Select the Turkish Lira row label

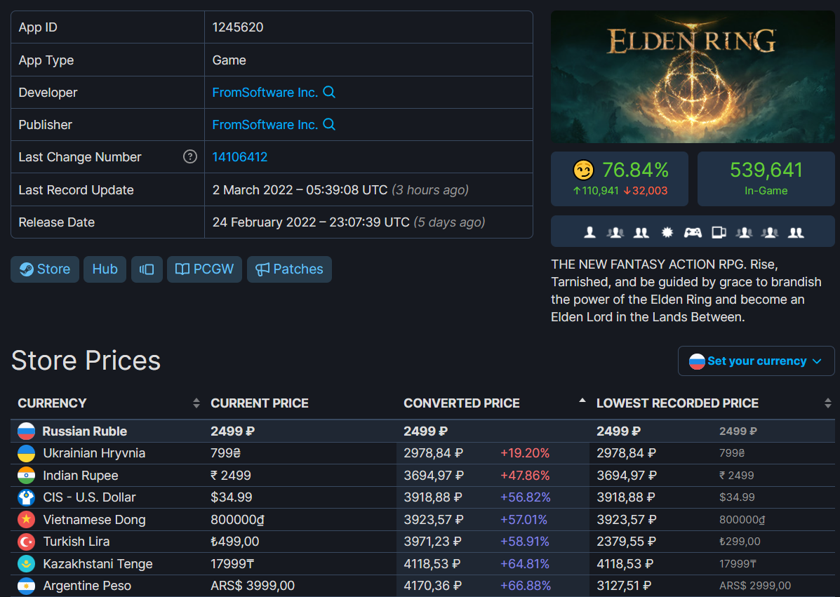click(x=76, y=542)
